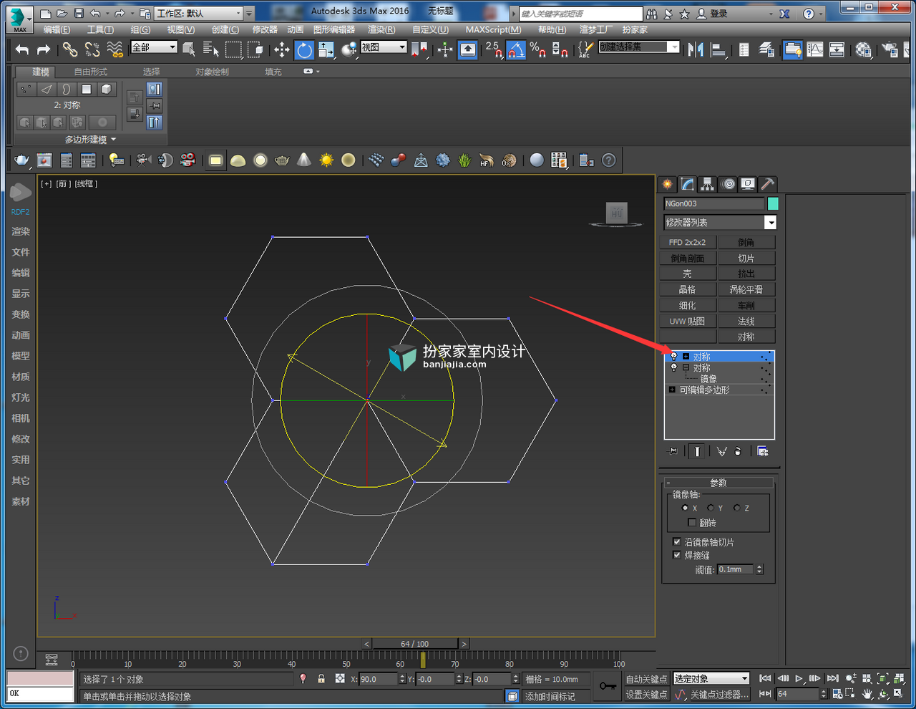916x709 pixels.
Task: Open the Motion command panel tab
Action: pyautogui.click(x=729, y=184)
